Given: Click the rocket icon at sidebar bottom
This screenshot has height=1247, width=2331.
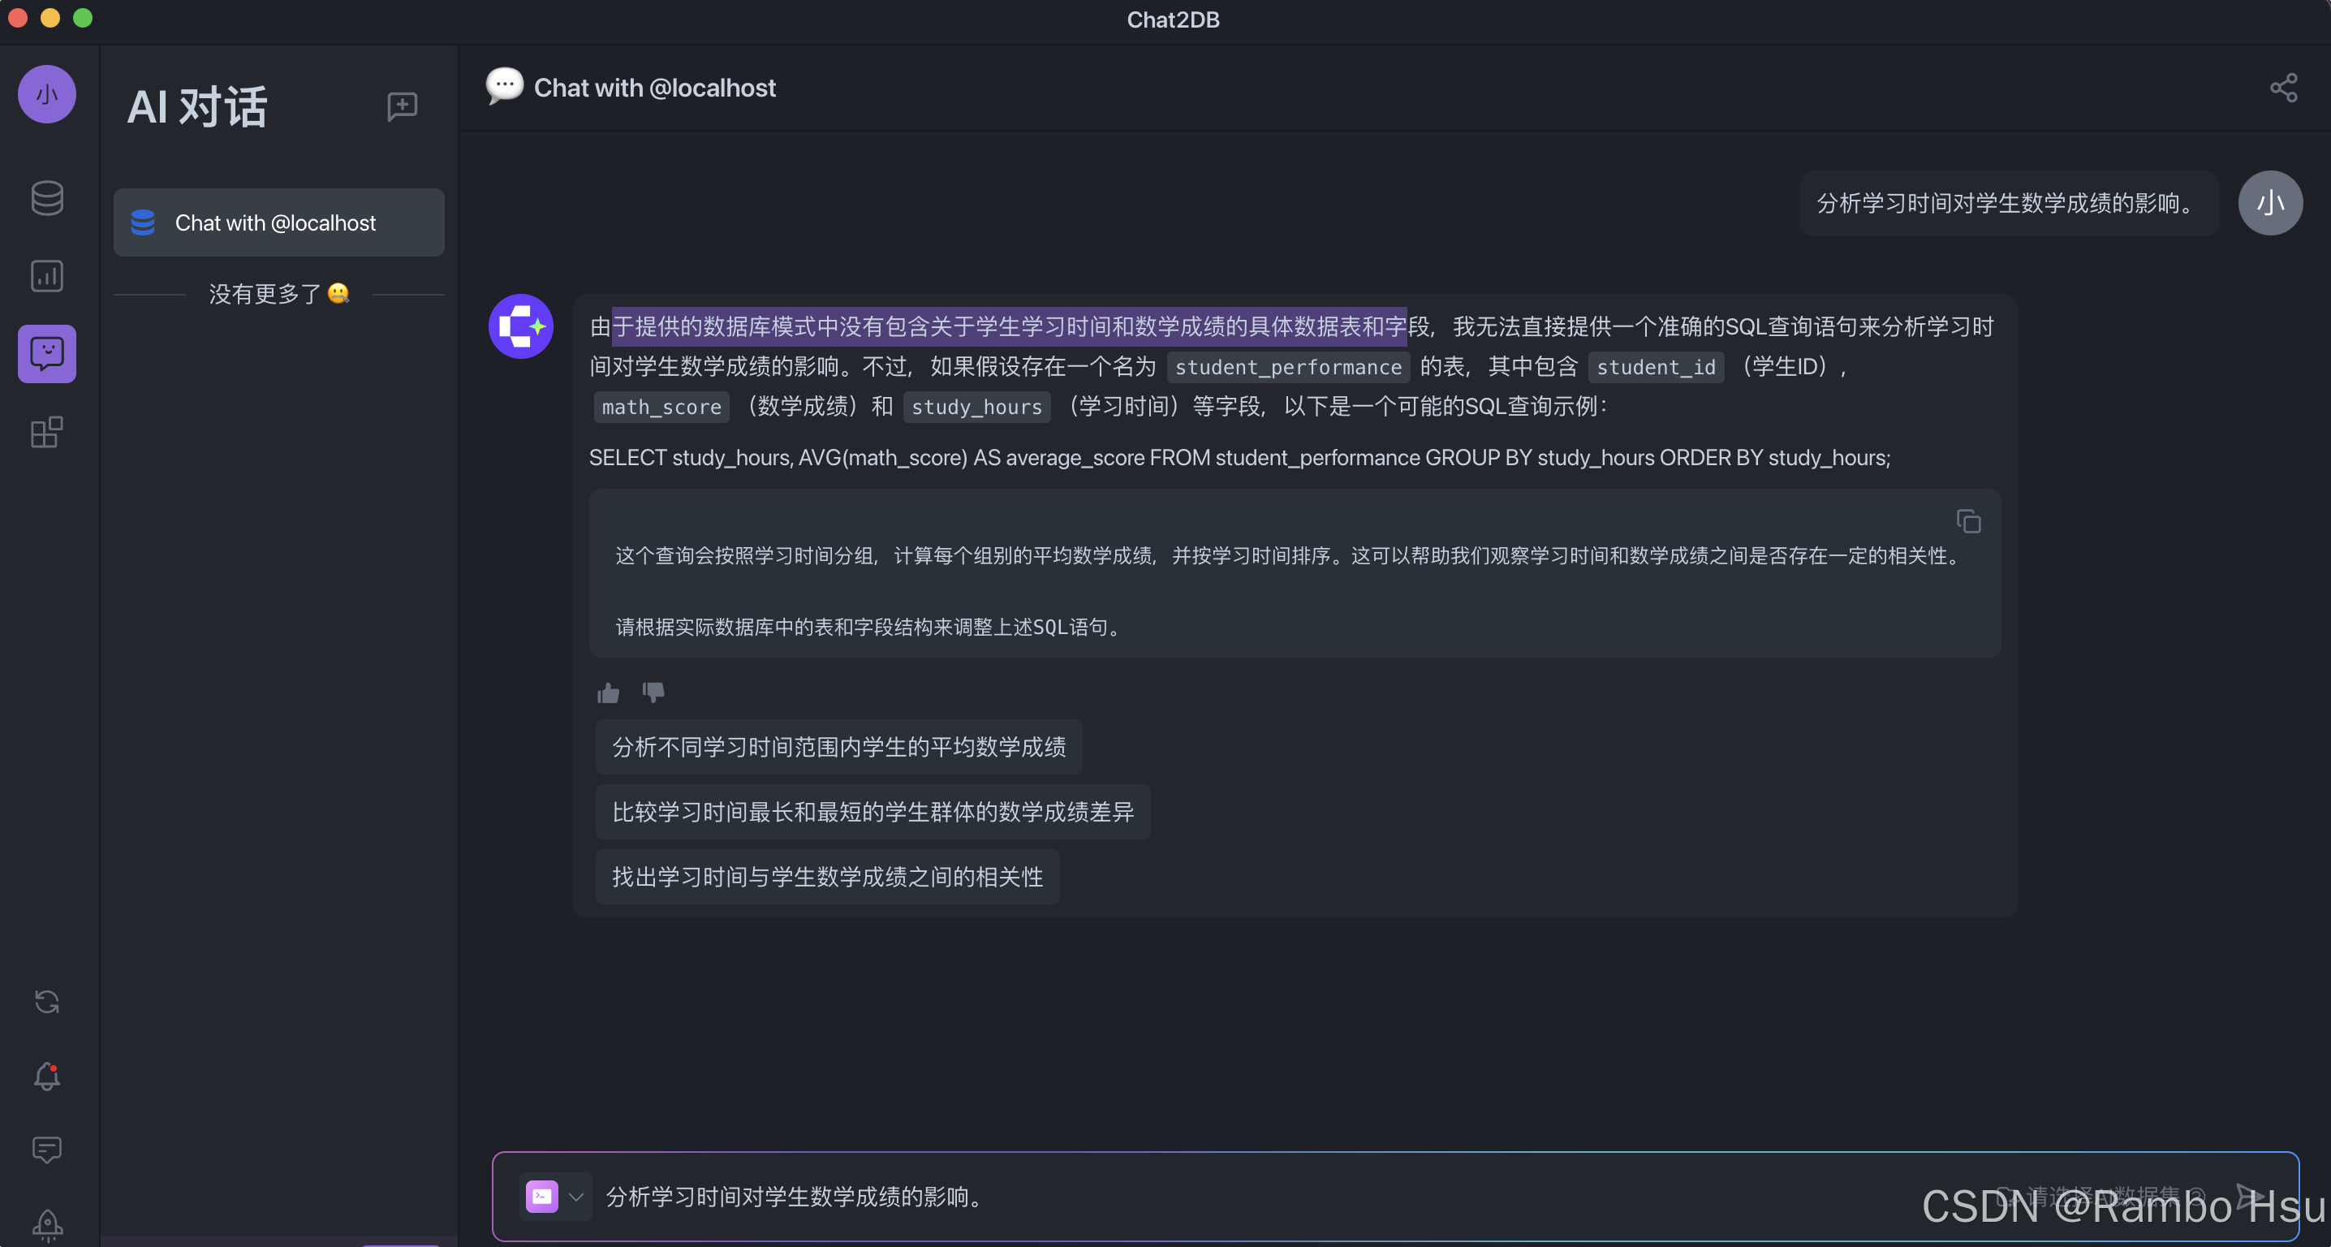Looking at the screenshot, I should [x=47, y=1224].
